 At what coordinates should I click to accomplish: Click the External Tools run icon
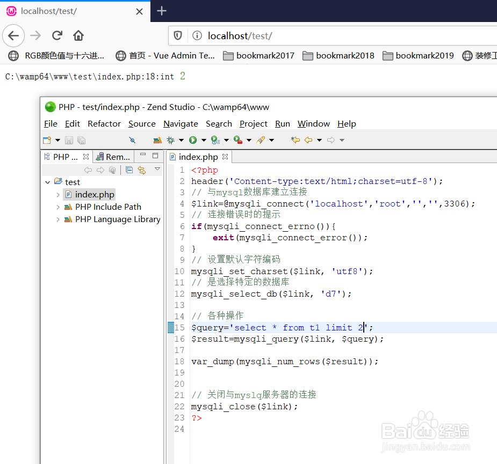[238, 140]
